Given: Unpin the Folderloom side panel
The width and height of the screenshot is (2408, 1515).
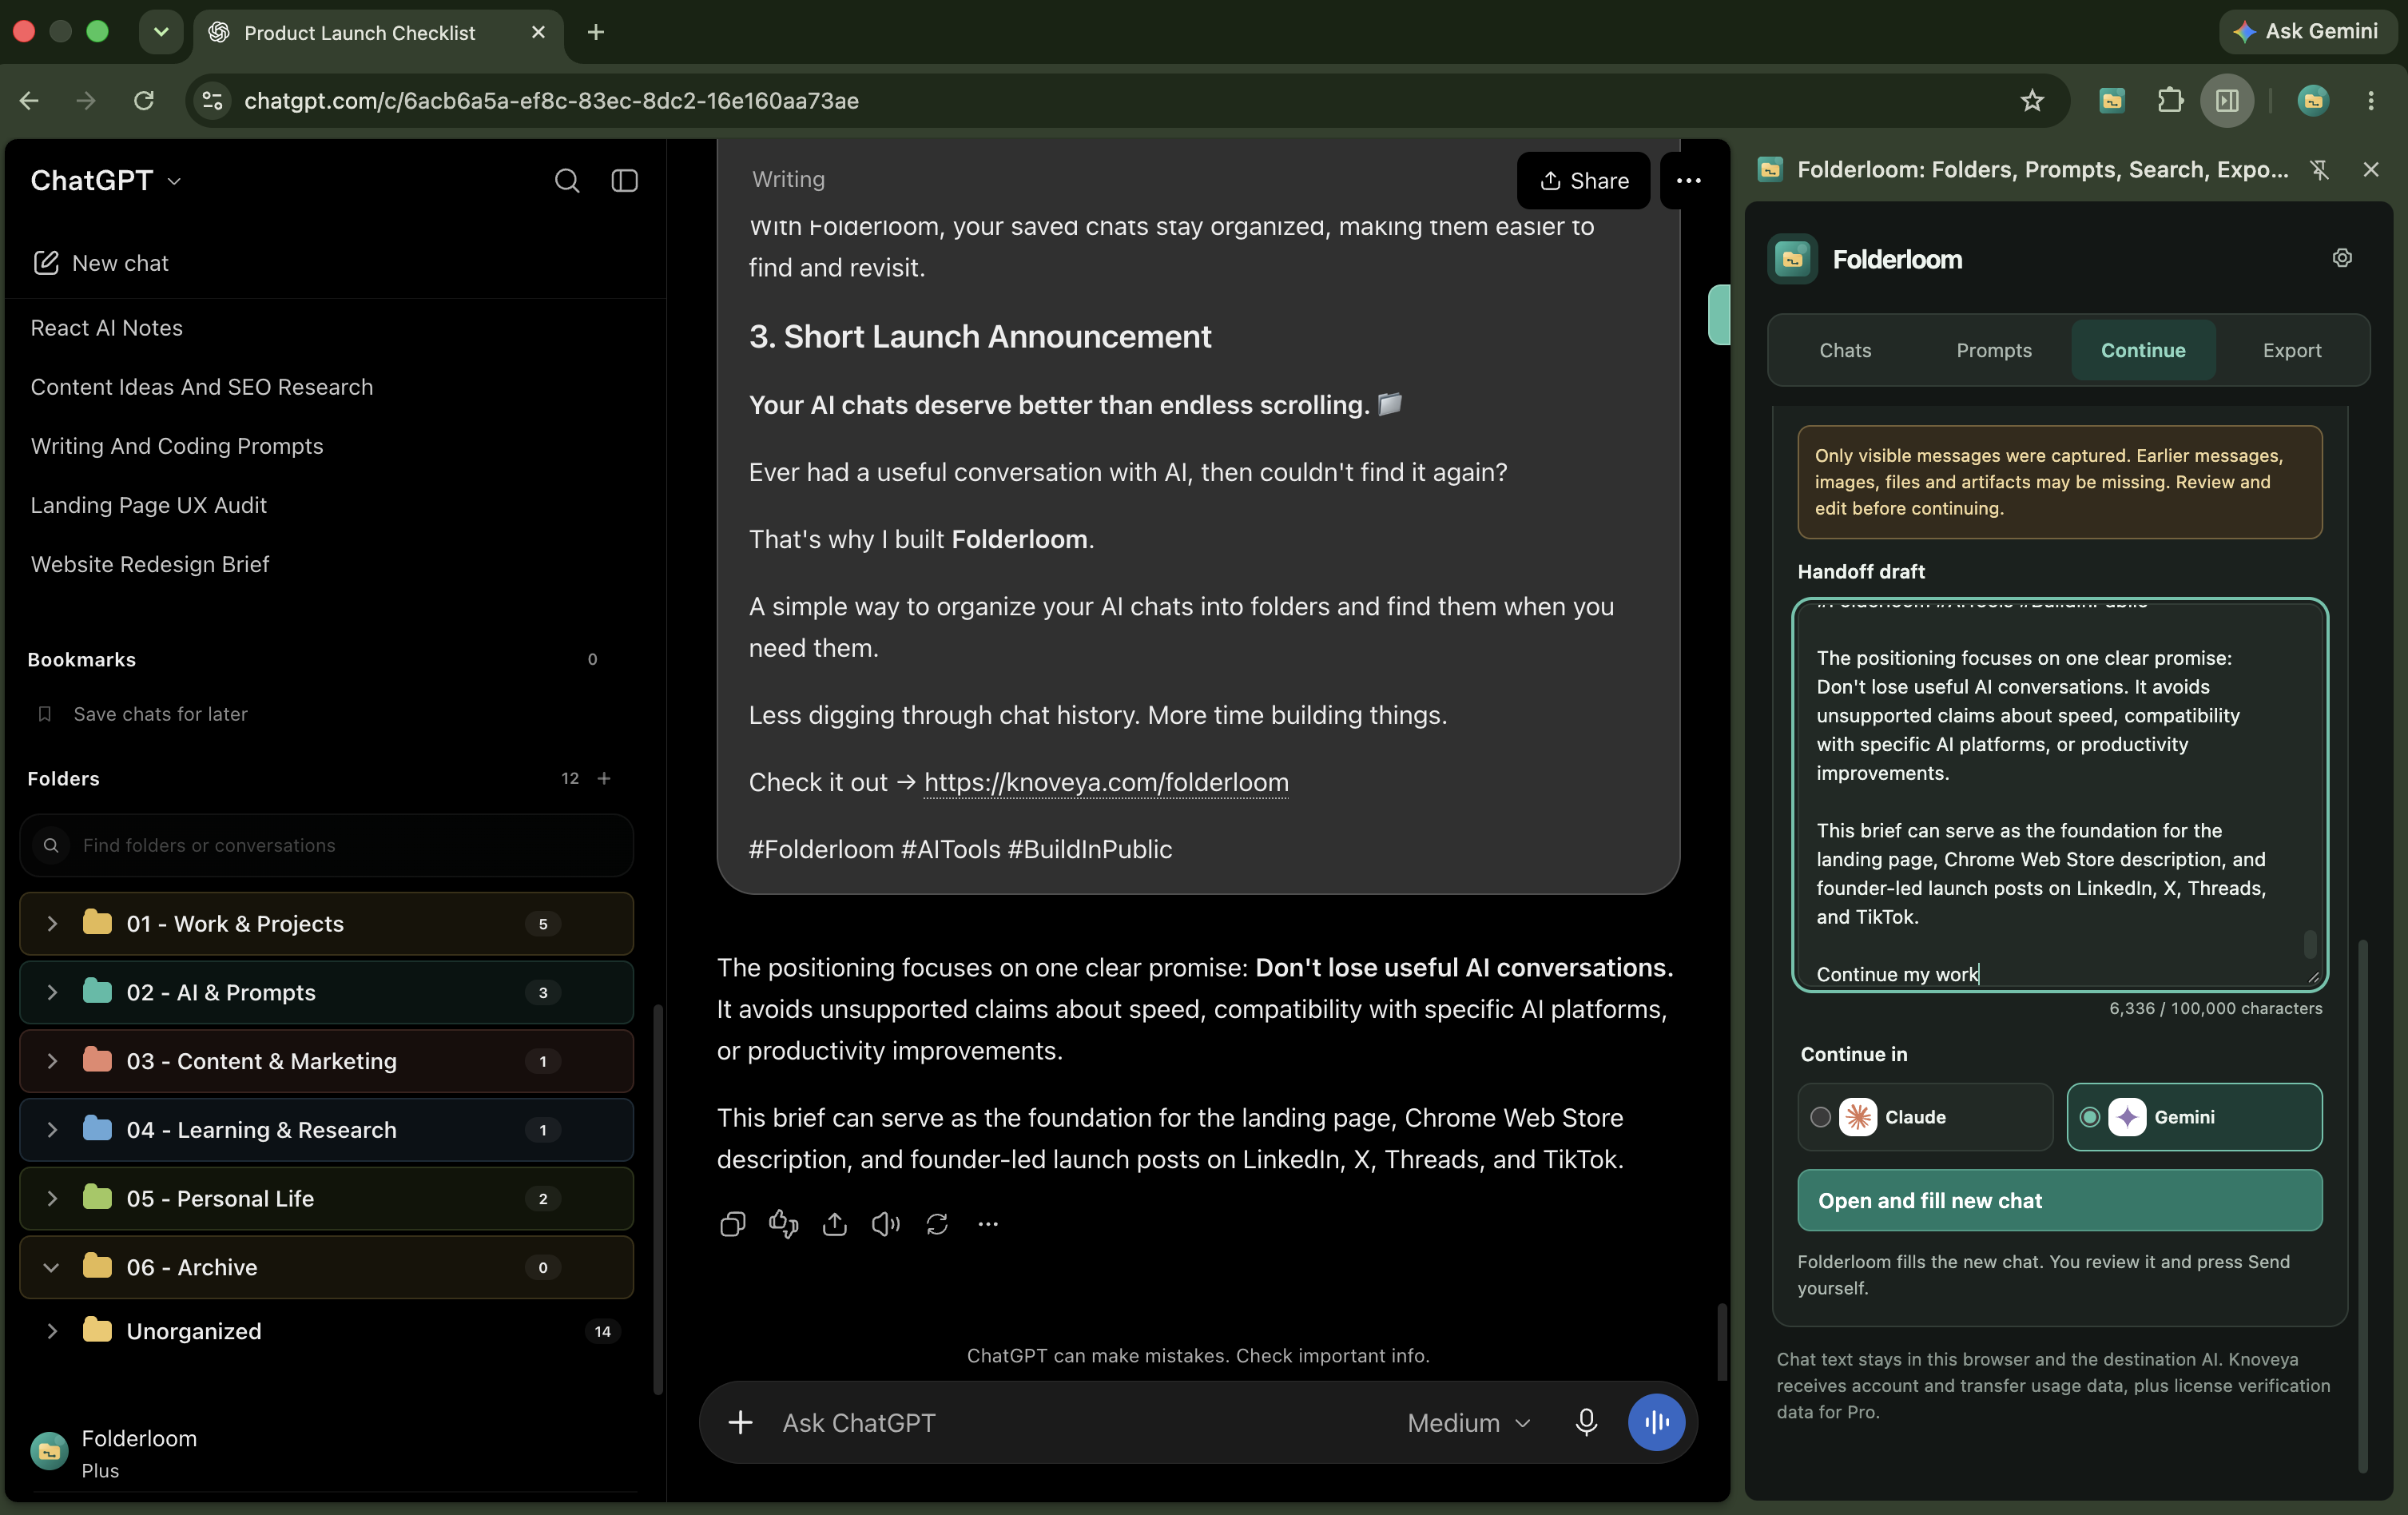Looking at the screenshot, I should pos(2320,170).
